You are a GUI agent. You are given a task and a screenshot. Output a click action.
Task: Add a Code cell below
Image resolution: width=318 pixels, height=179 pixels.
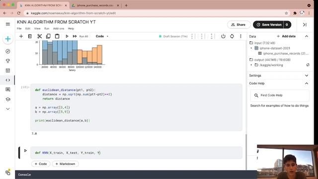click(x=41, y=164)
